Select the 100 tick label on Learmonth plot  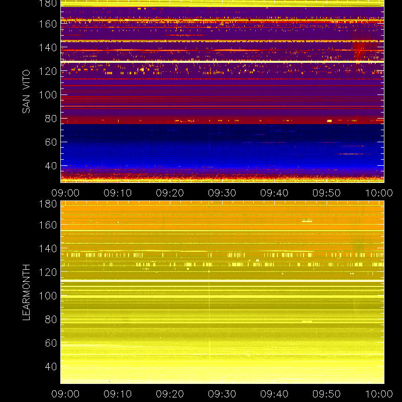coord(48,296)
